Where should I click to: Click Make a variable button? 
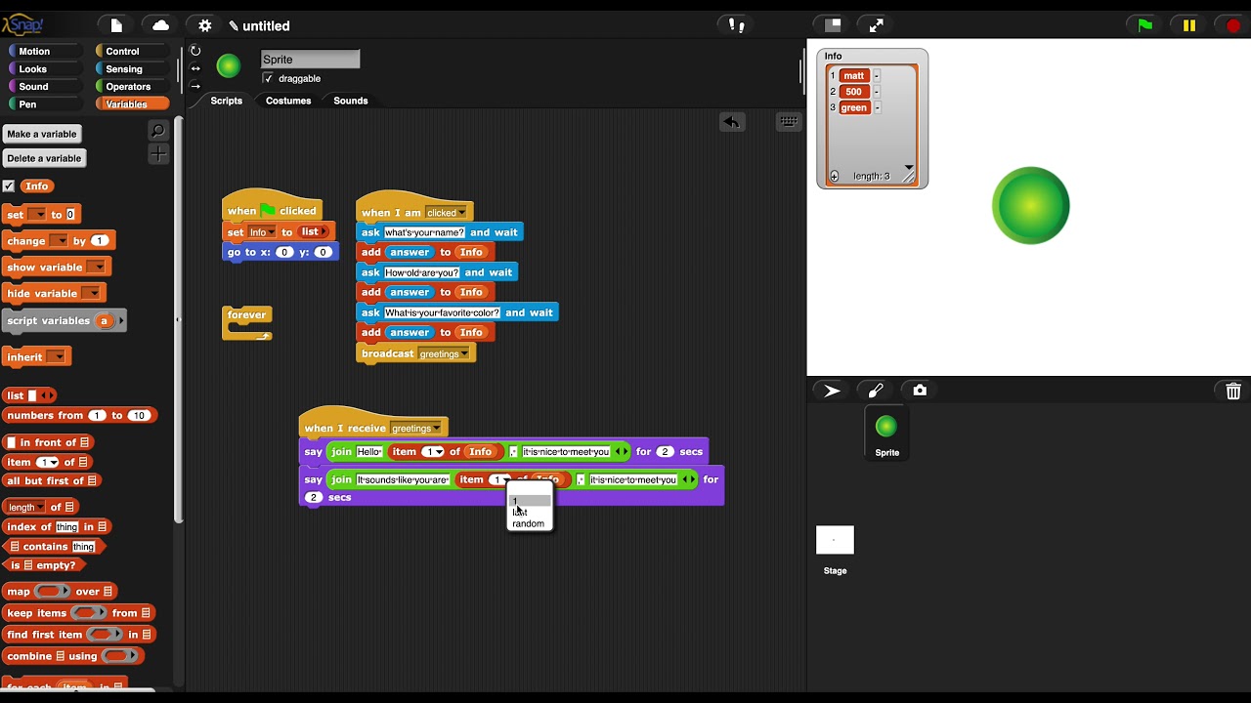42,134
